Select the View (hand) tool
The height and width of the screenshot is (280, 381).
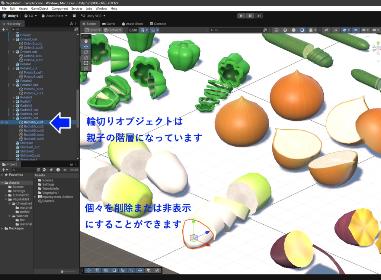pyautogui.click(x=86, y=41)
